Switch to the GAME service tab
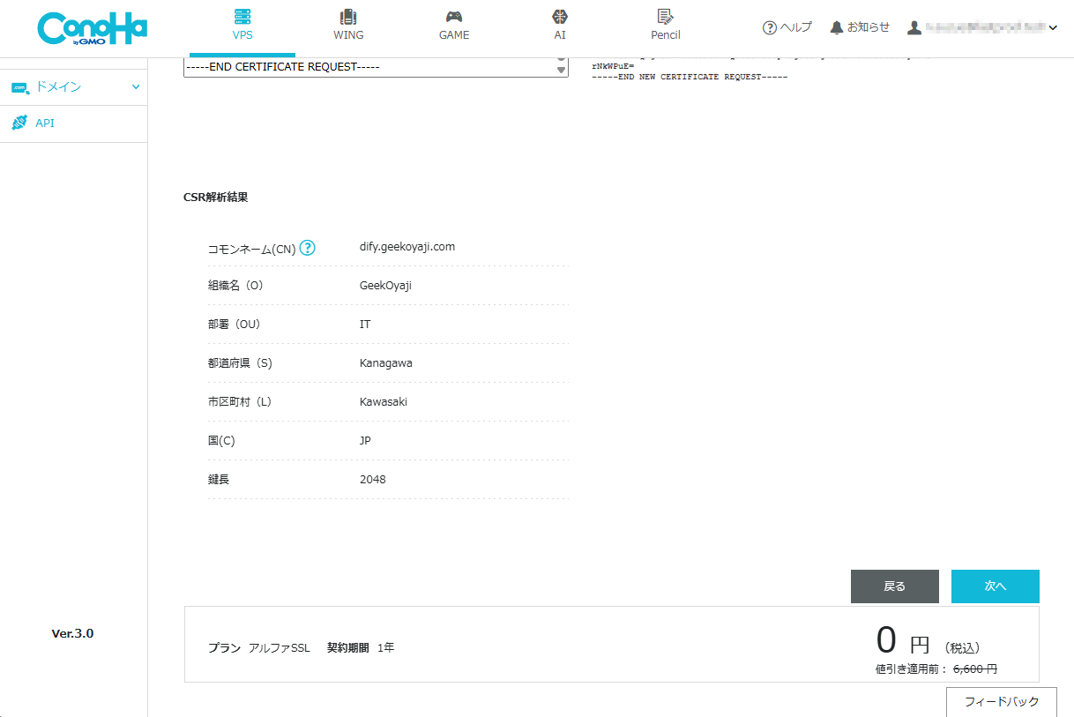 (454, 26)
